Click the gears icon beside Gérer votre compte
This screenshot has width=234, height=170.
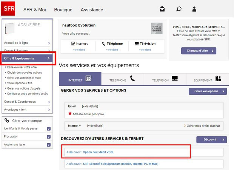(7, 121)
